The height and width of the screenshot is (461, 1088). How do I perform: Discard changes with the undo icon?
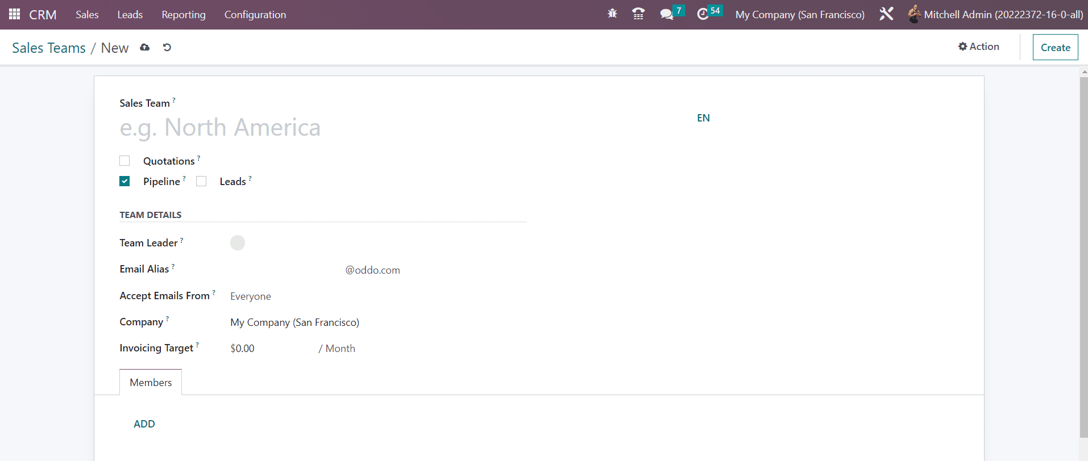(167, 48)
